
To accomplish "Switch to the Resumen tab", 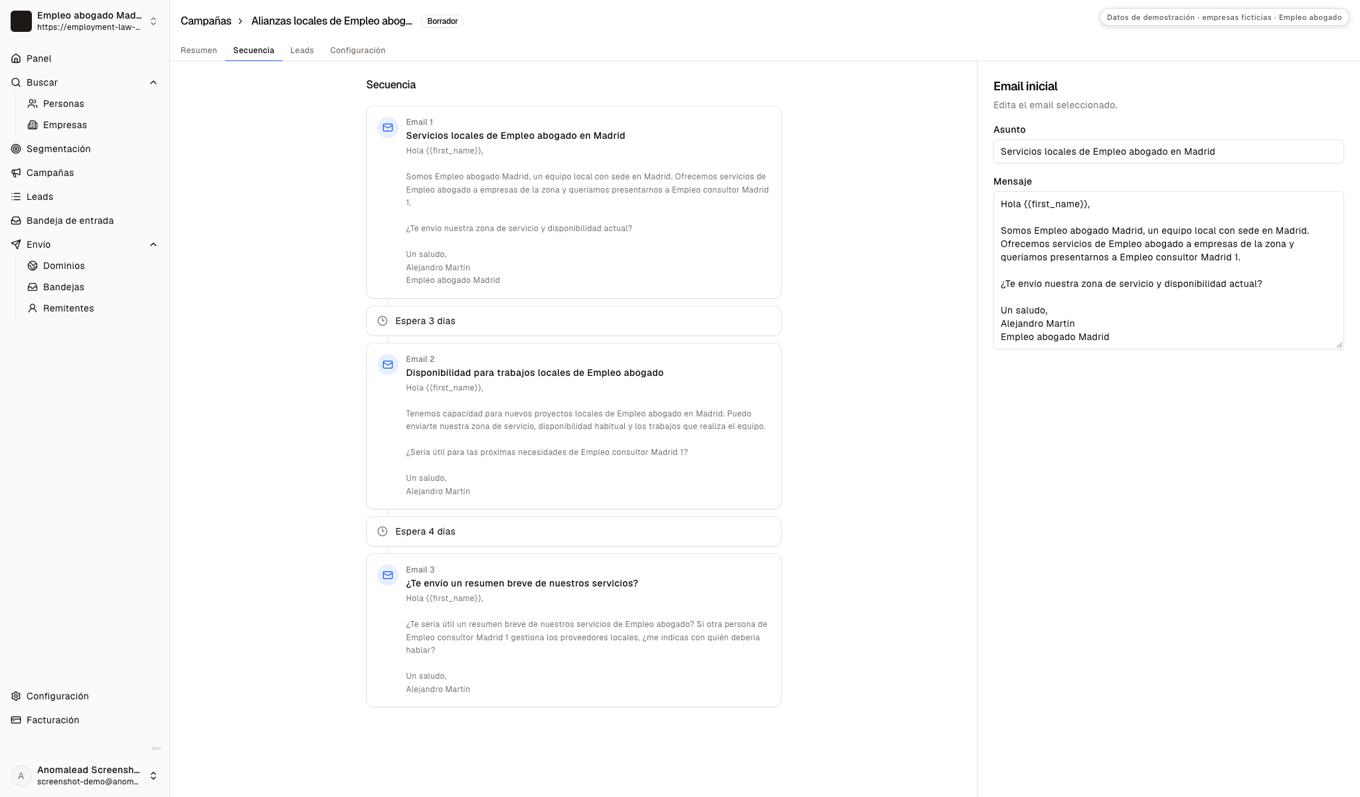I will [199, 50].
